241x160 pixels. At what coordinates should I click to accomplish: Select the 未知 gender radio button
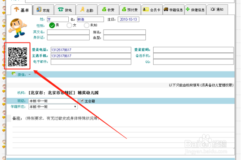[87, 25]
